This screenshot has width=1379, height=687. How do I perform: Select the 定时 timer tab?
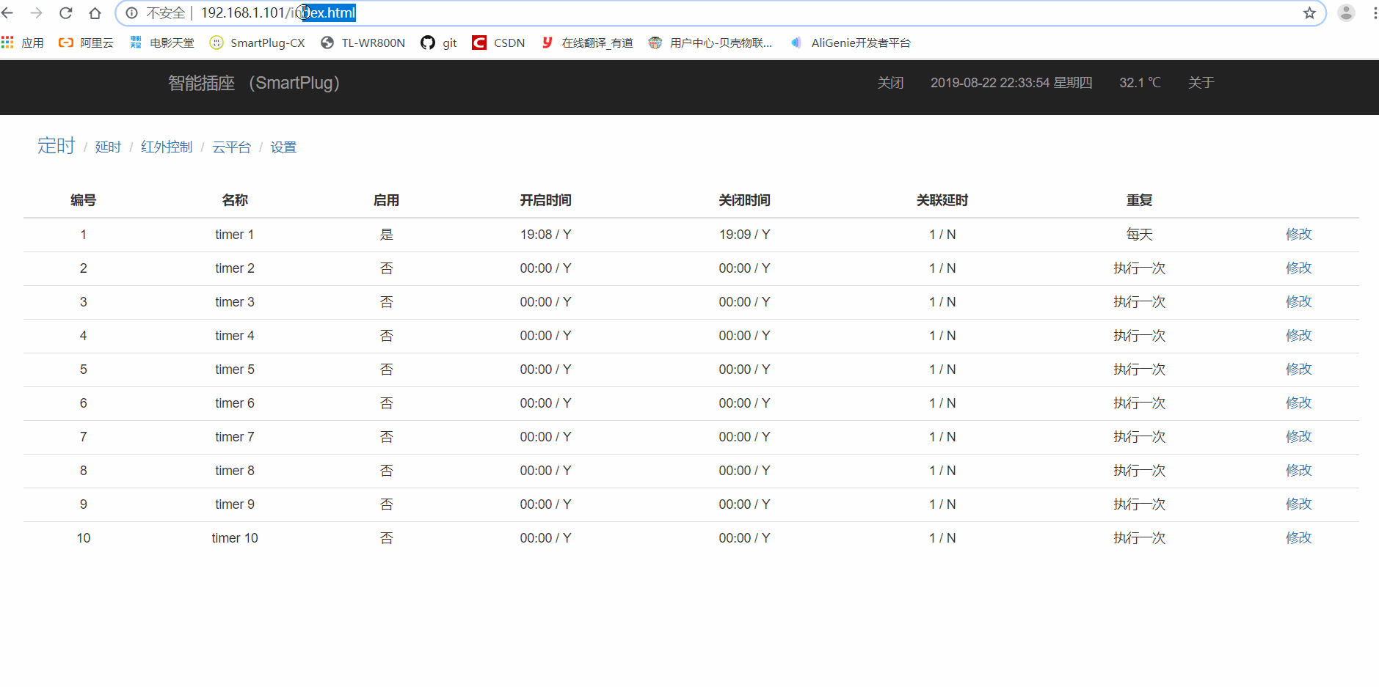57,146
